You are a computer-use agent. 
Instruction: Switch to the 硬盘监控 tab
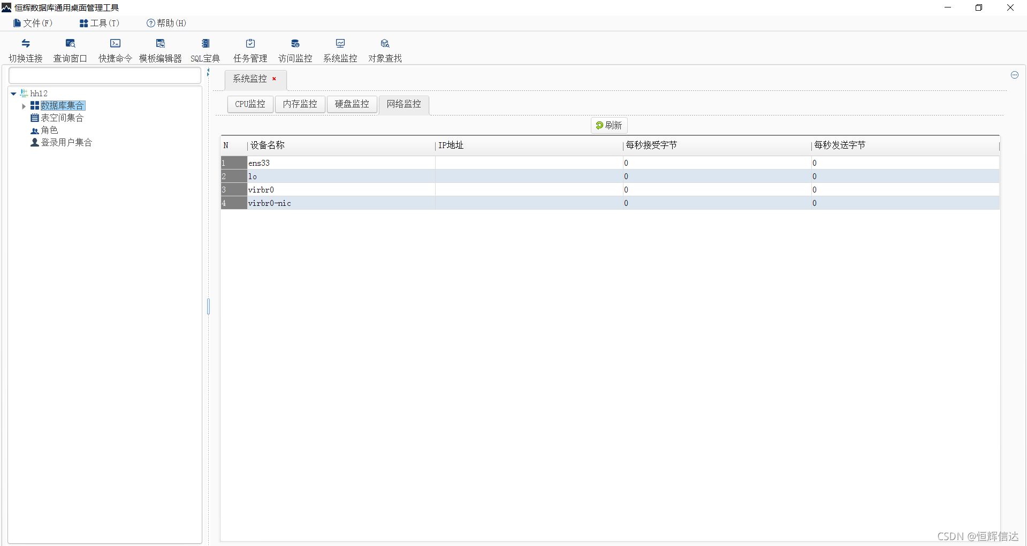click(x=352, y=104)
